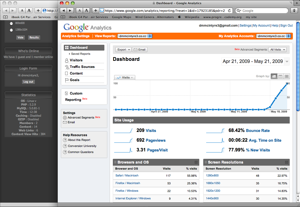300x207 pixels.
Task: Reload the Google Analytics page
Action: coord(229,11)
